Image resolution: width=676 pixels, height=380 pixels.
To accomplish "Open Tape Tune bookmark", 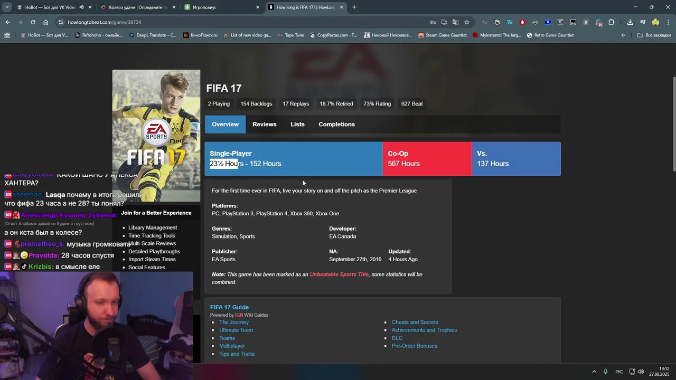I will tap(290, 35).
